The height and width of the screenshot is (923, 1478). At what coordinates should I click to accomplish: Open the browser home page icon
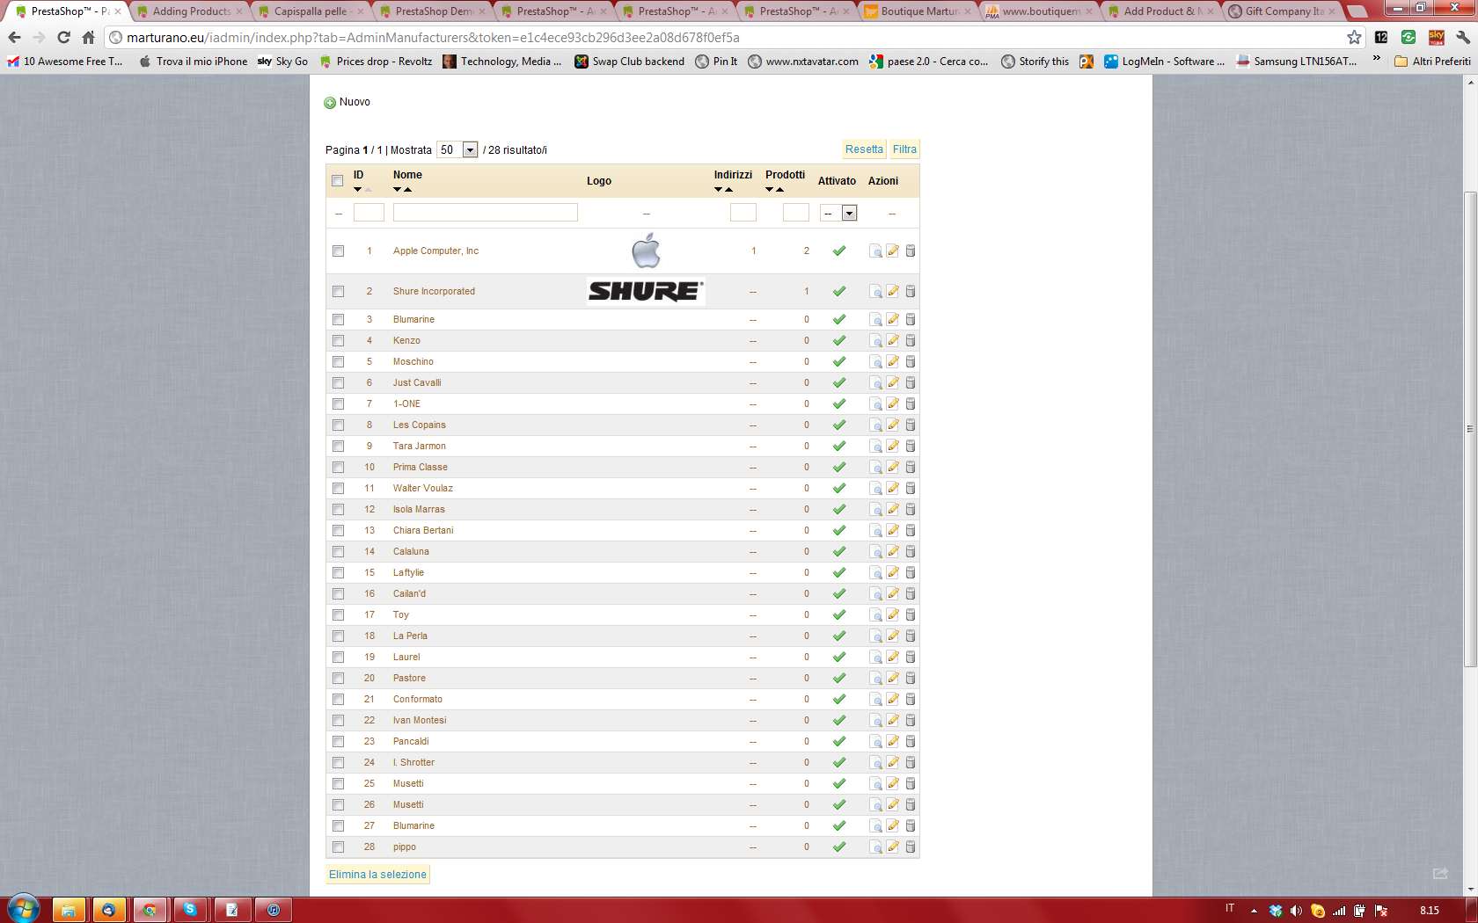88,37
